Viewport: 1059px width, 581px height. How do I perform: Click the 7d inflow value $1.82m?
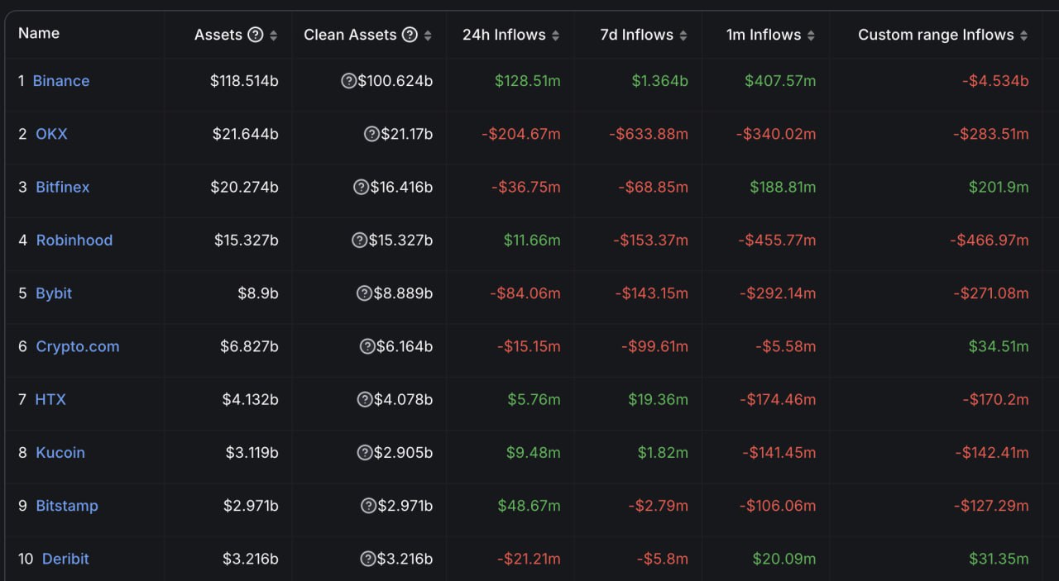coord(663,453)
